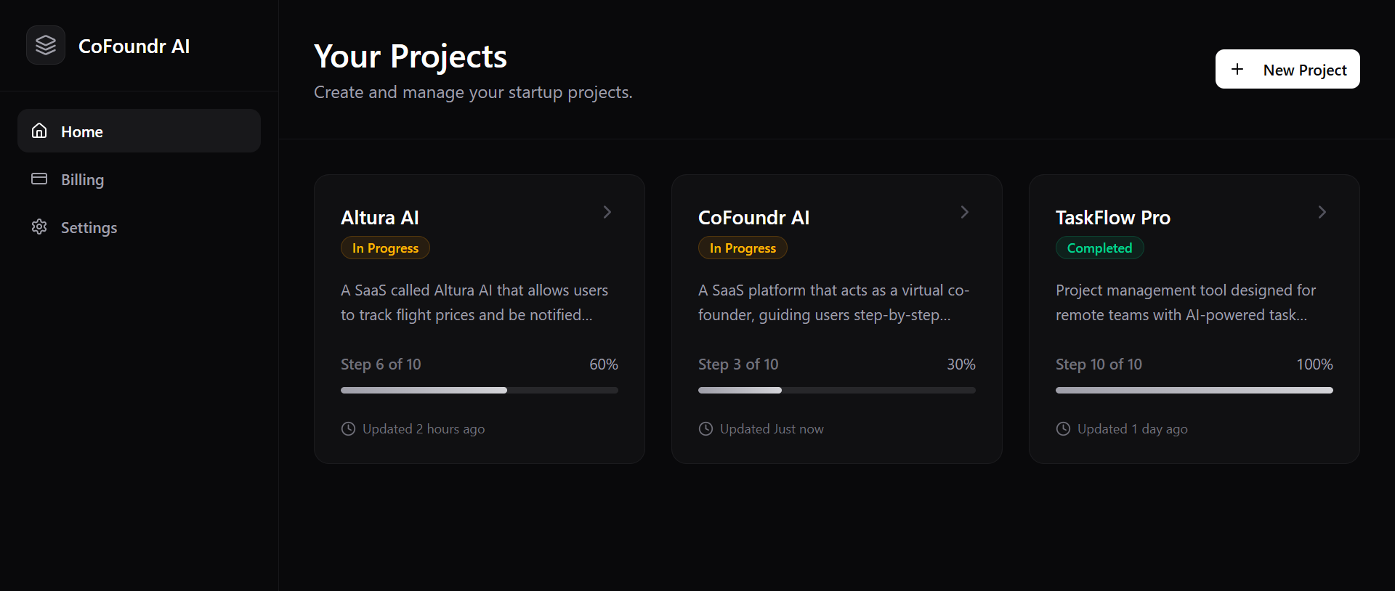Image resolution: width=1395 pixels, height=591 pixels.
Task: Navigate to the Settings section
Action: (x=89, y=227)
